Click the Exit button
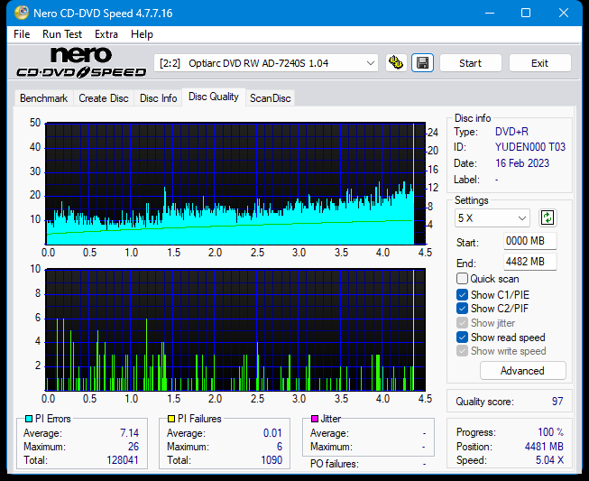Image resolution: width=589 pixels, height=481 pixels. coord(539,63)
